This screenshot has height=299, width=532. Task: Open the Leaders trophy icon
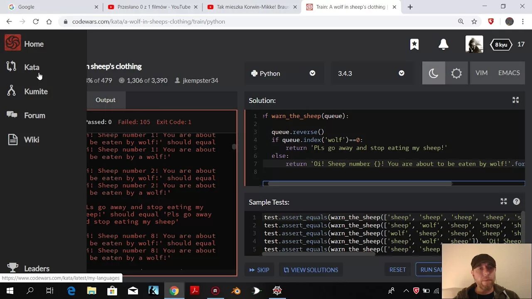click(13, 267)
